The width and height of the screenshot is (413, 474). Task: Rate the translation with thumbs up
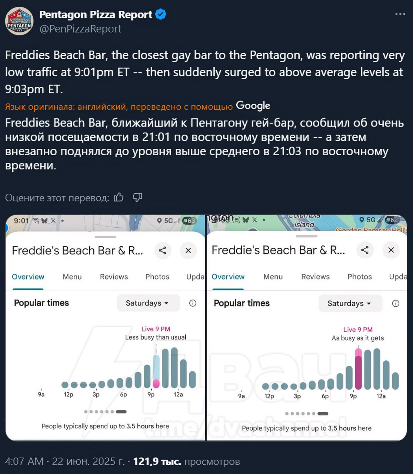(119, 197)
